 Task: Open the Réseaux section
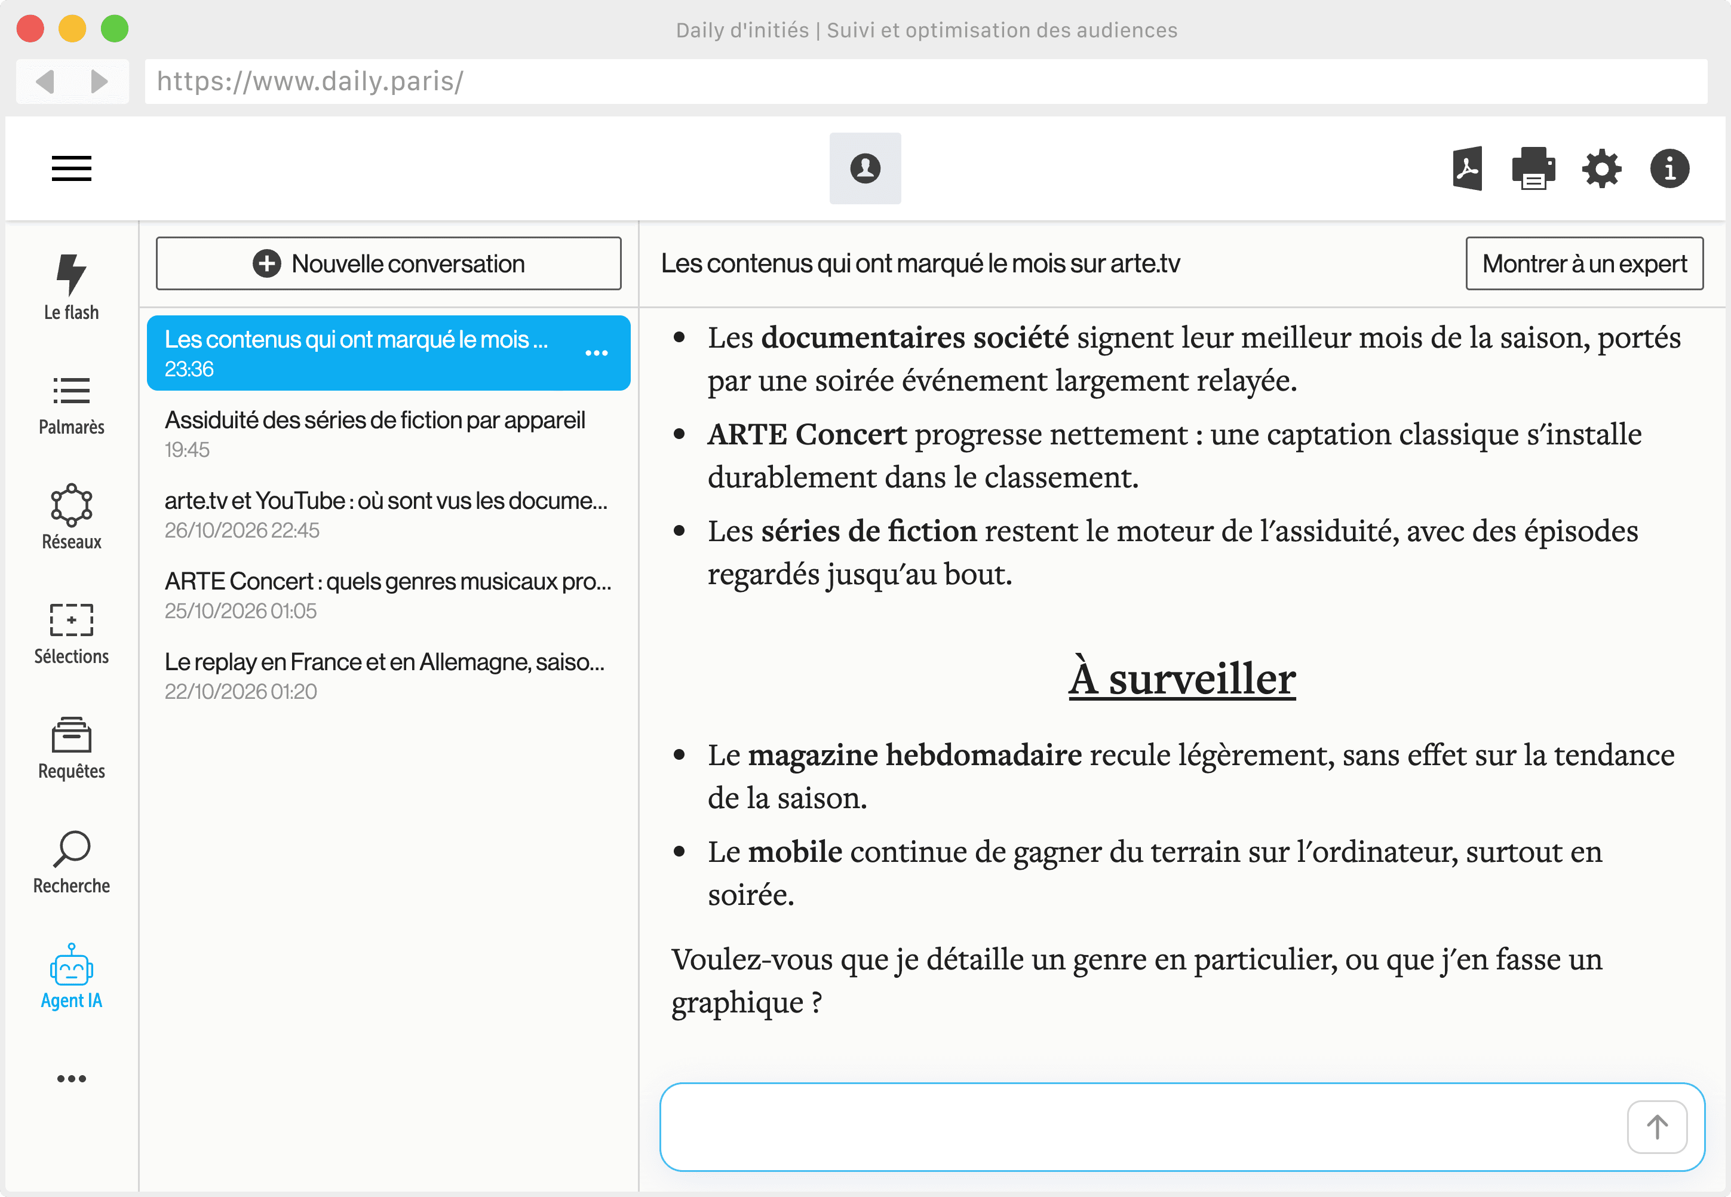[71, 517]
